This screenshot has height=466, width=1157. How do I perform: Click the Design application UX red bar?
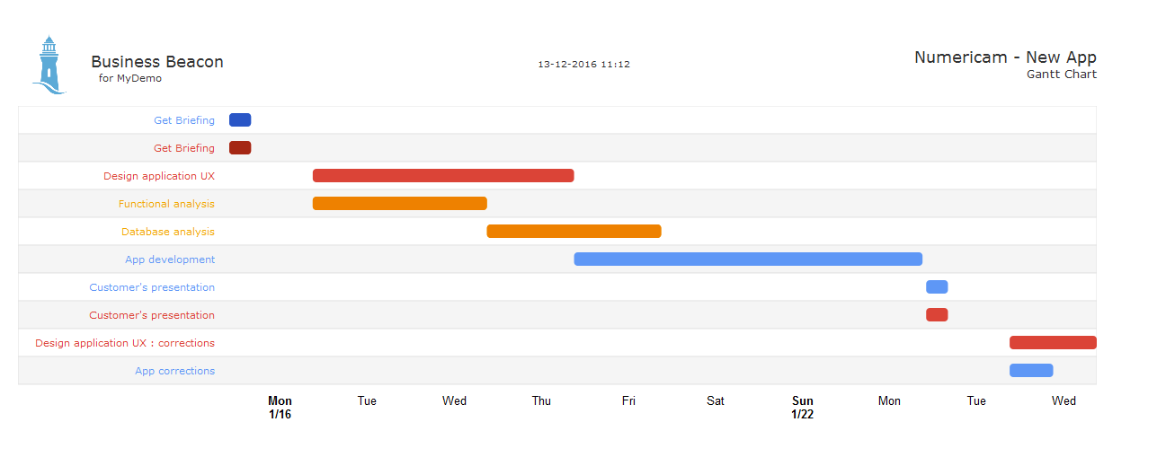443,176
